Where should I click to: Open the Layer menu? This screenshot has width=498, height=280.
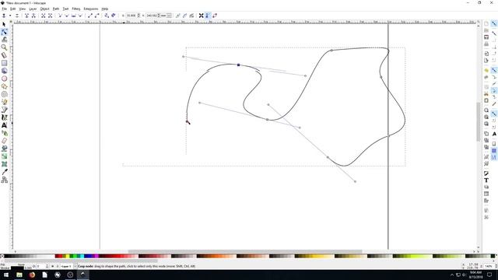tap(33, 9)
